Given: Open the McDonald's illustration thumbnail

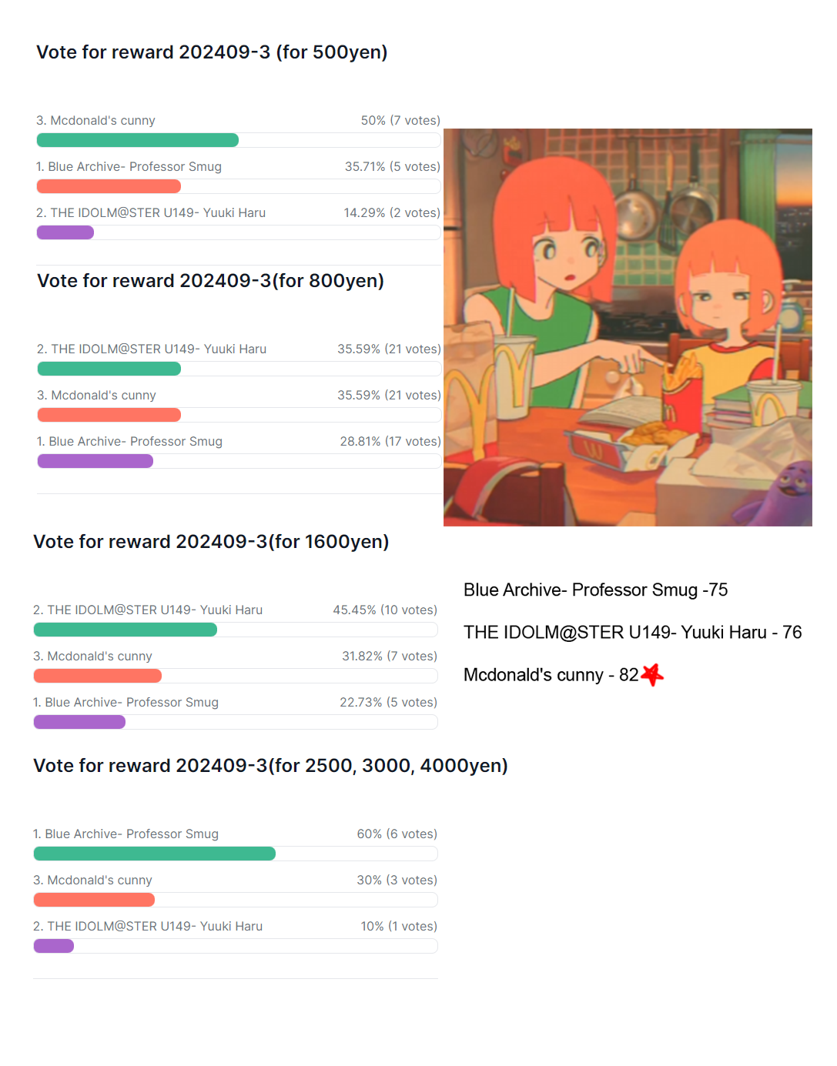Looking at the screenshot, I should [628, 327].
